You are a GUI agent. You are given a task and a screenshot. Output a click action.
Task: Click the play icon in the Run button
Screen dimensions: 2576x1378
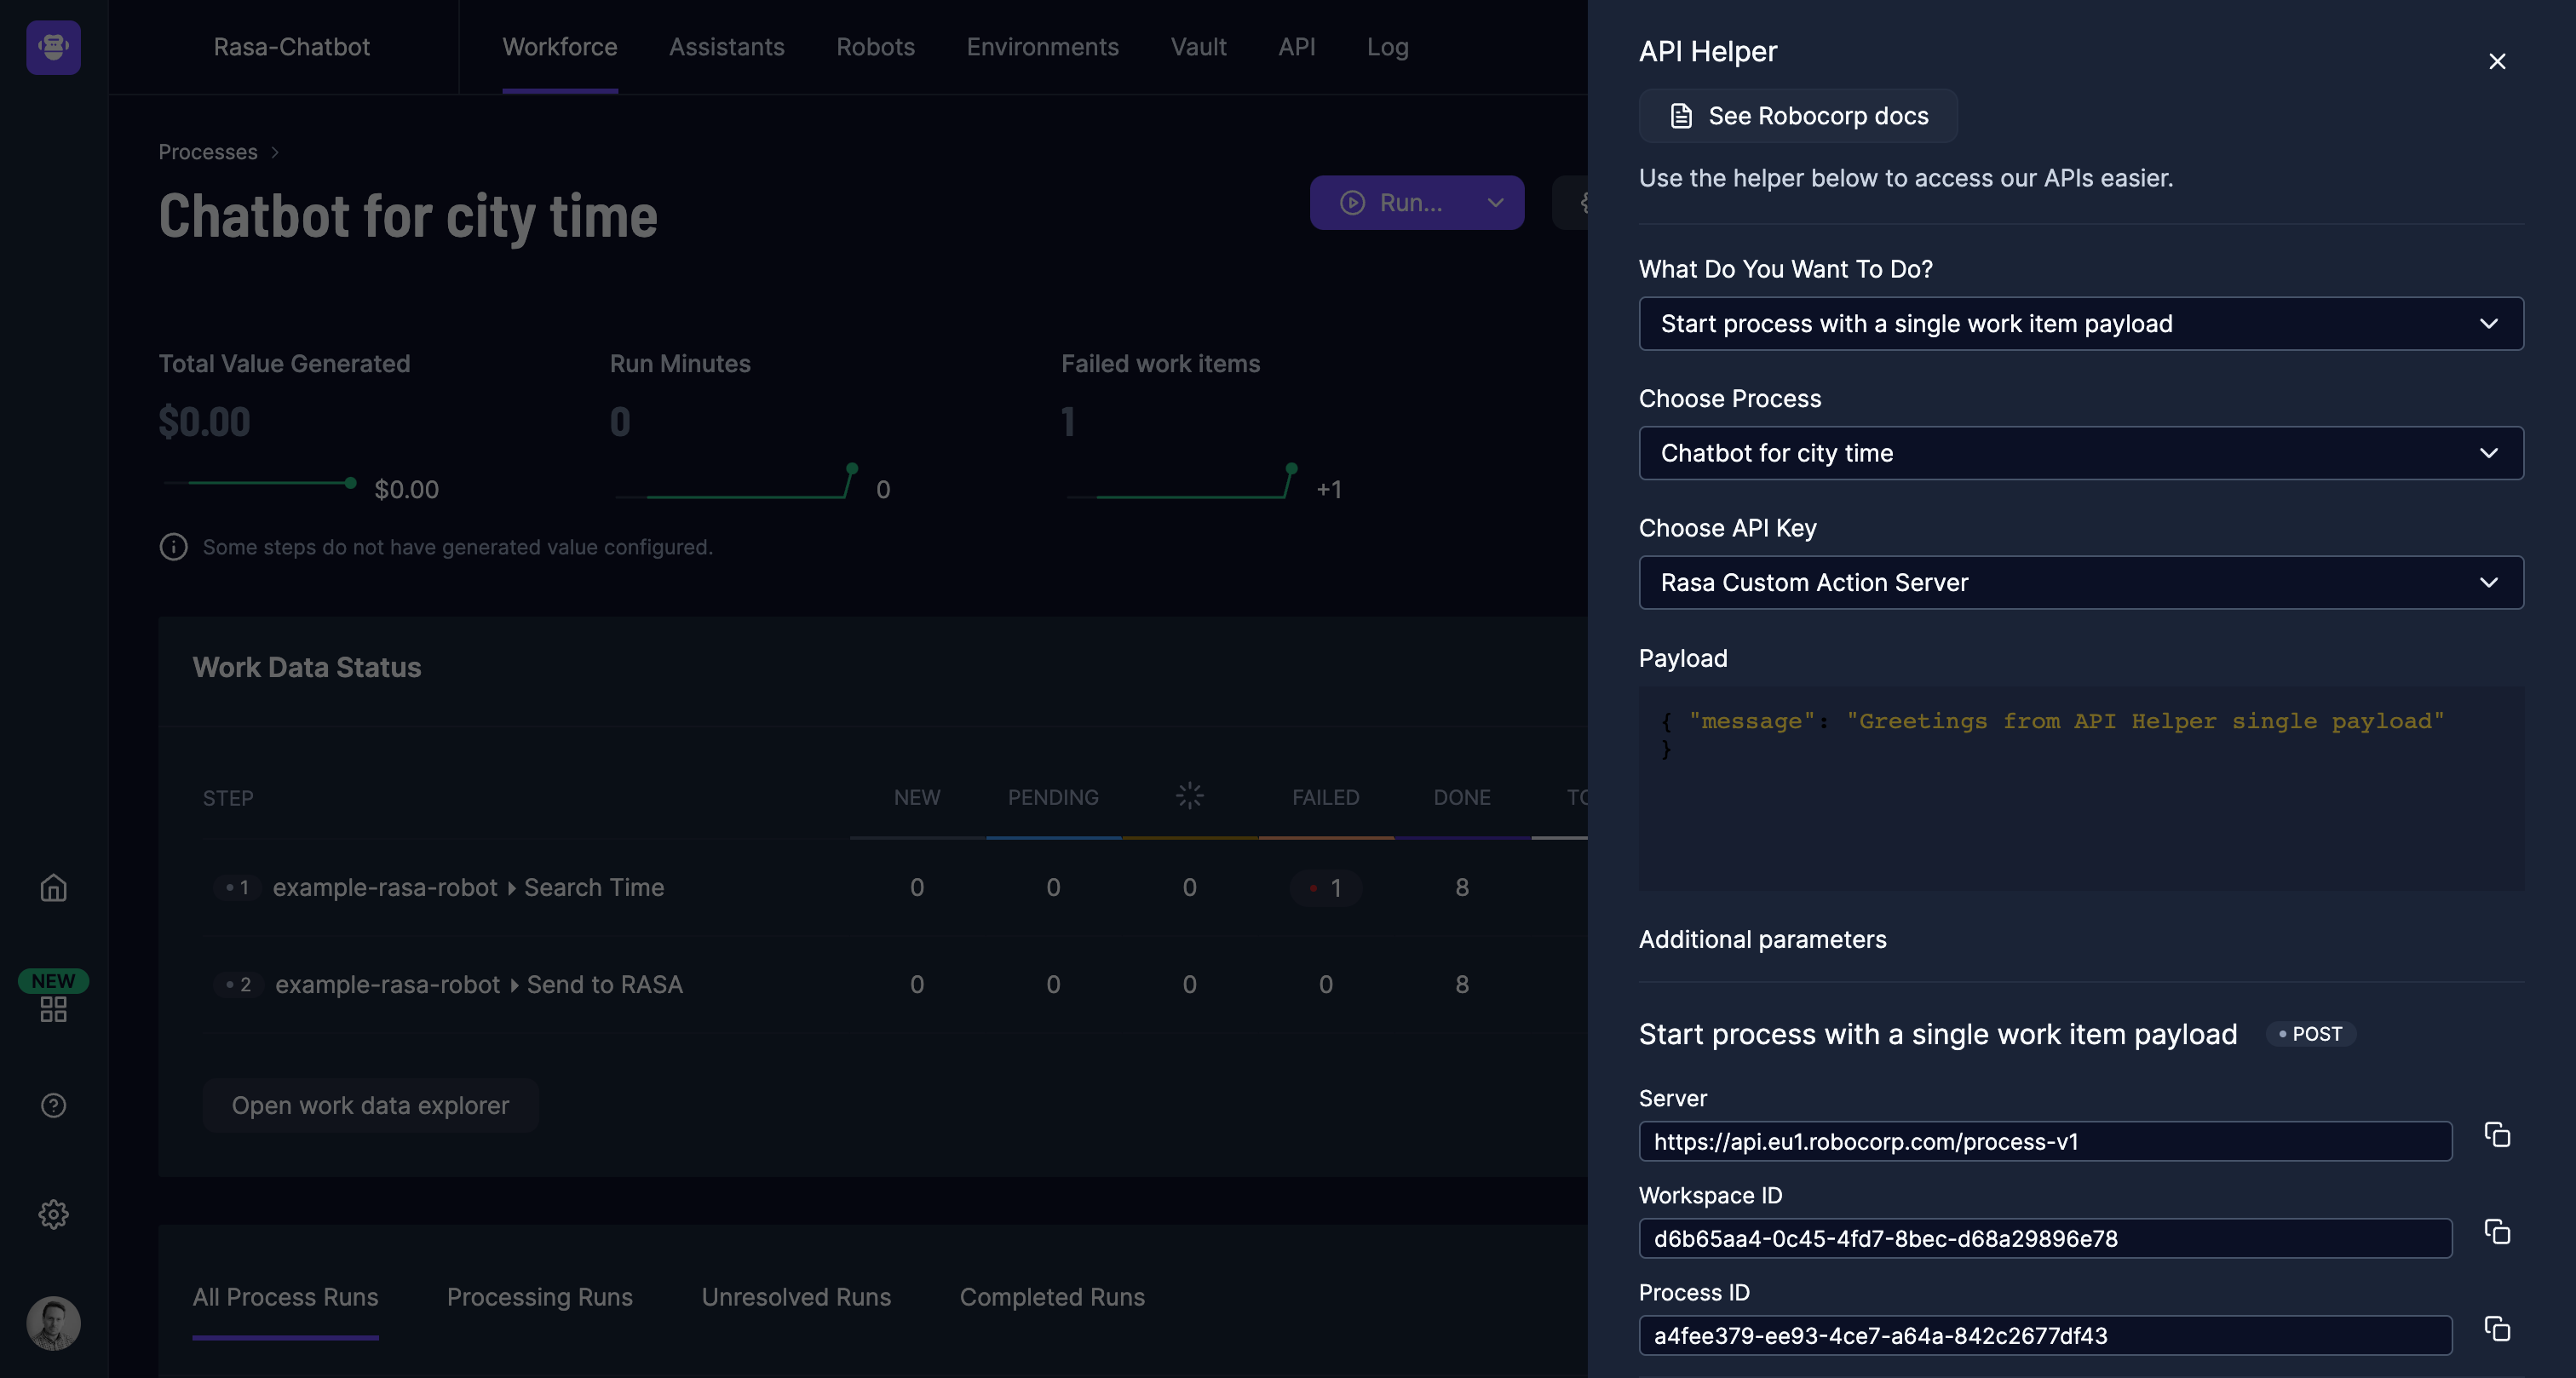[1352, 203]
